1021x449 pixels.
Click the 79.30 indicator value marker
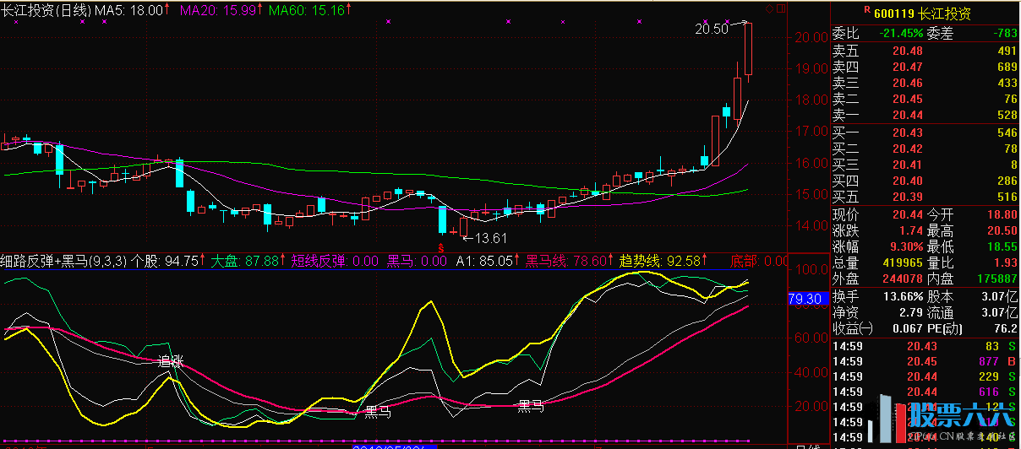pos(802,299)
